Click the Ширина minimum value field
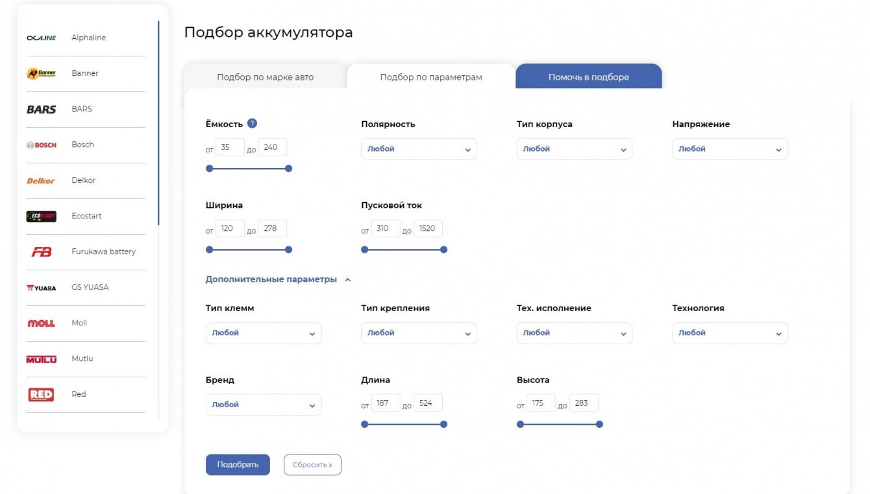The image size is (870, 494). tap(230, 229)
